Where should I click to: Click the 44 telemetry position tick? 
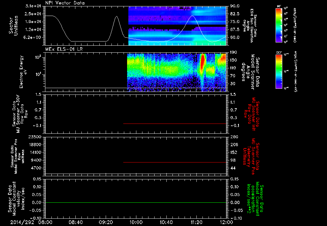(x=233, y=168)
